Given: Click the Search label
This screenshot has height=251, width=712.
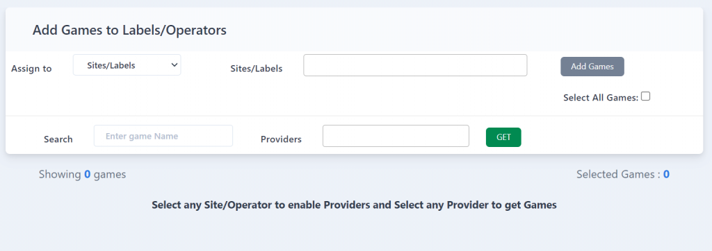Looking at the screenshot, I should [x=58, y=139].
